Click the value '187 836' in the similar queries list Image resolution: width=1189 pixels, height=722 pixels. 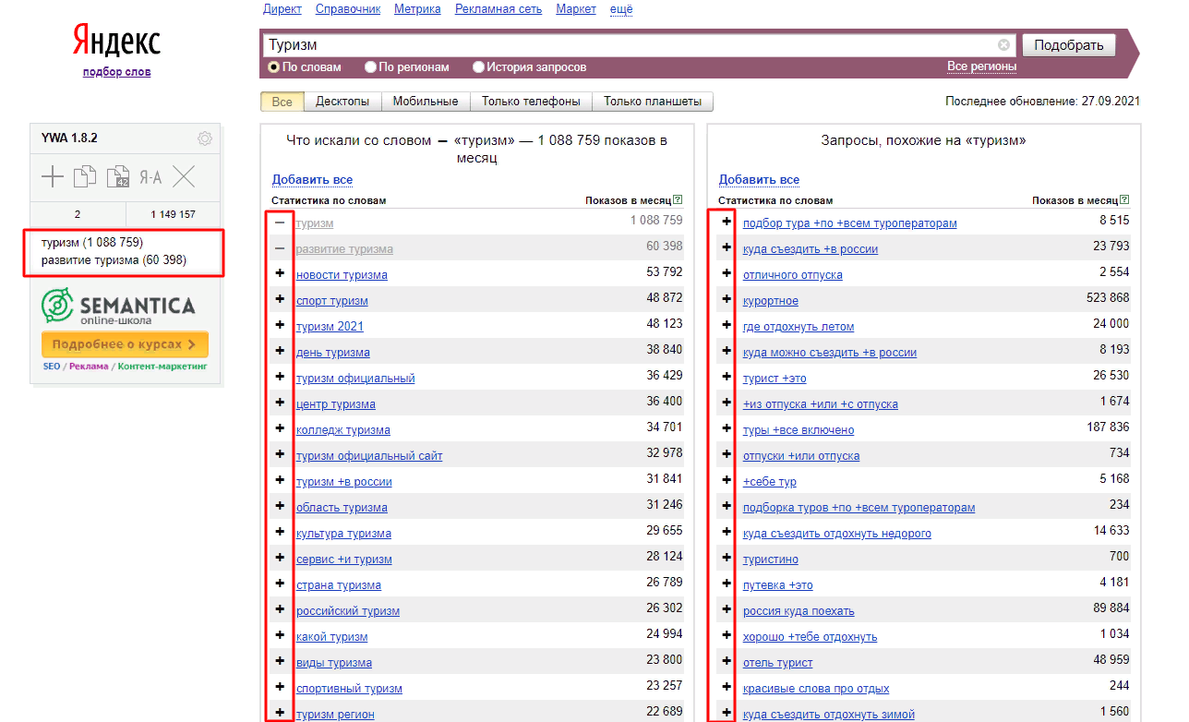click(1108, 427)
